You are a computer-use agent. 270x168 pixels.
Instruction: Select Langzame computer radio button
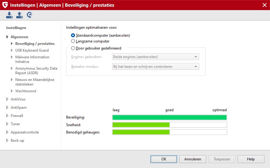tap(73, 41)
